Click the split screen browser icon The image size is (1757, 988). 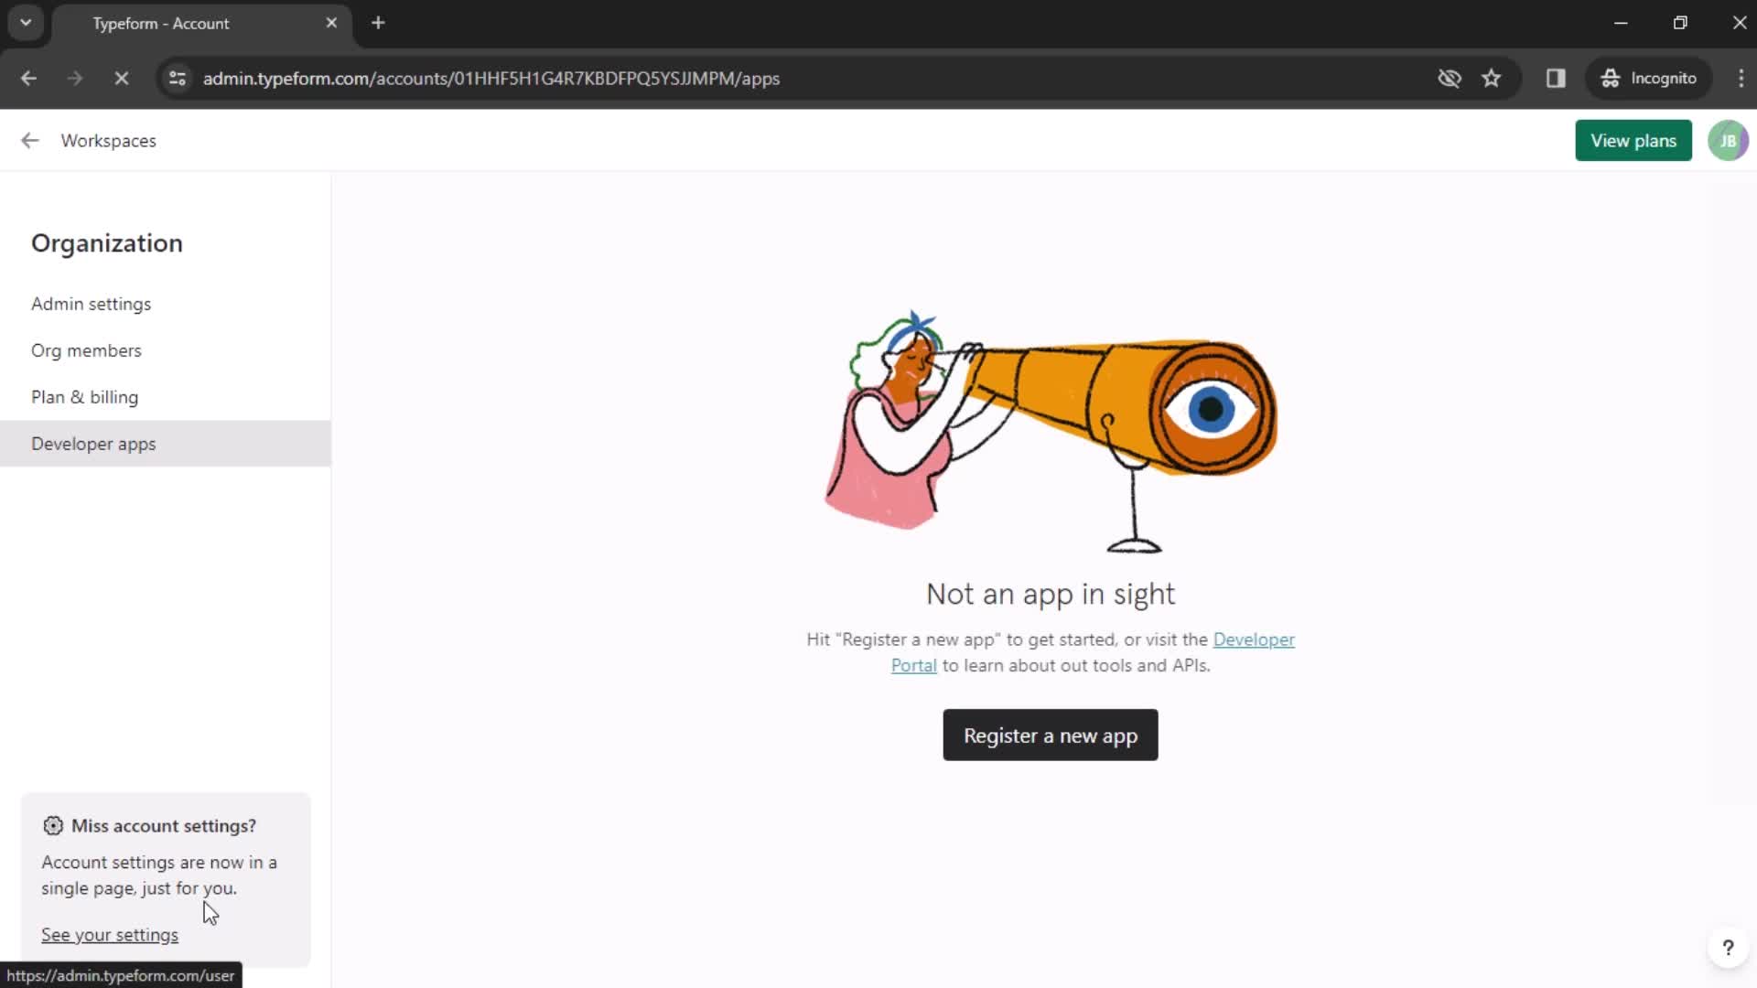coord(1556,77)
